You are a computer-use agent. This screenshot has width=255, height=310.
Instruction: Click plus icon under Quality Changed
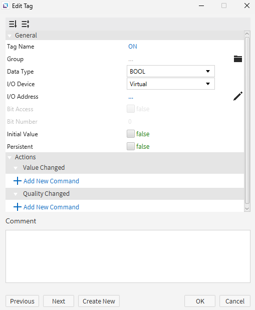(17, 207)
